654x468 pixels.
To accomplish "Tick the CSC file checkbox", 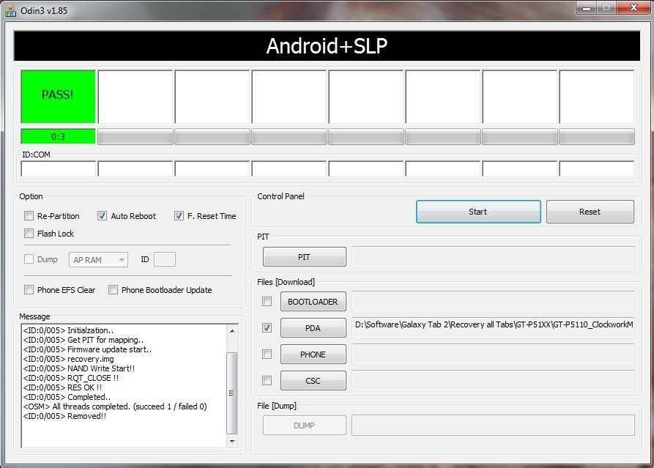I will pyautogui.click(x=267, y=380).
